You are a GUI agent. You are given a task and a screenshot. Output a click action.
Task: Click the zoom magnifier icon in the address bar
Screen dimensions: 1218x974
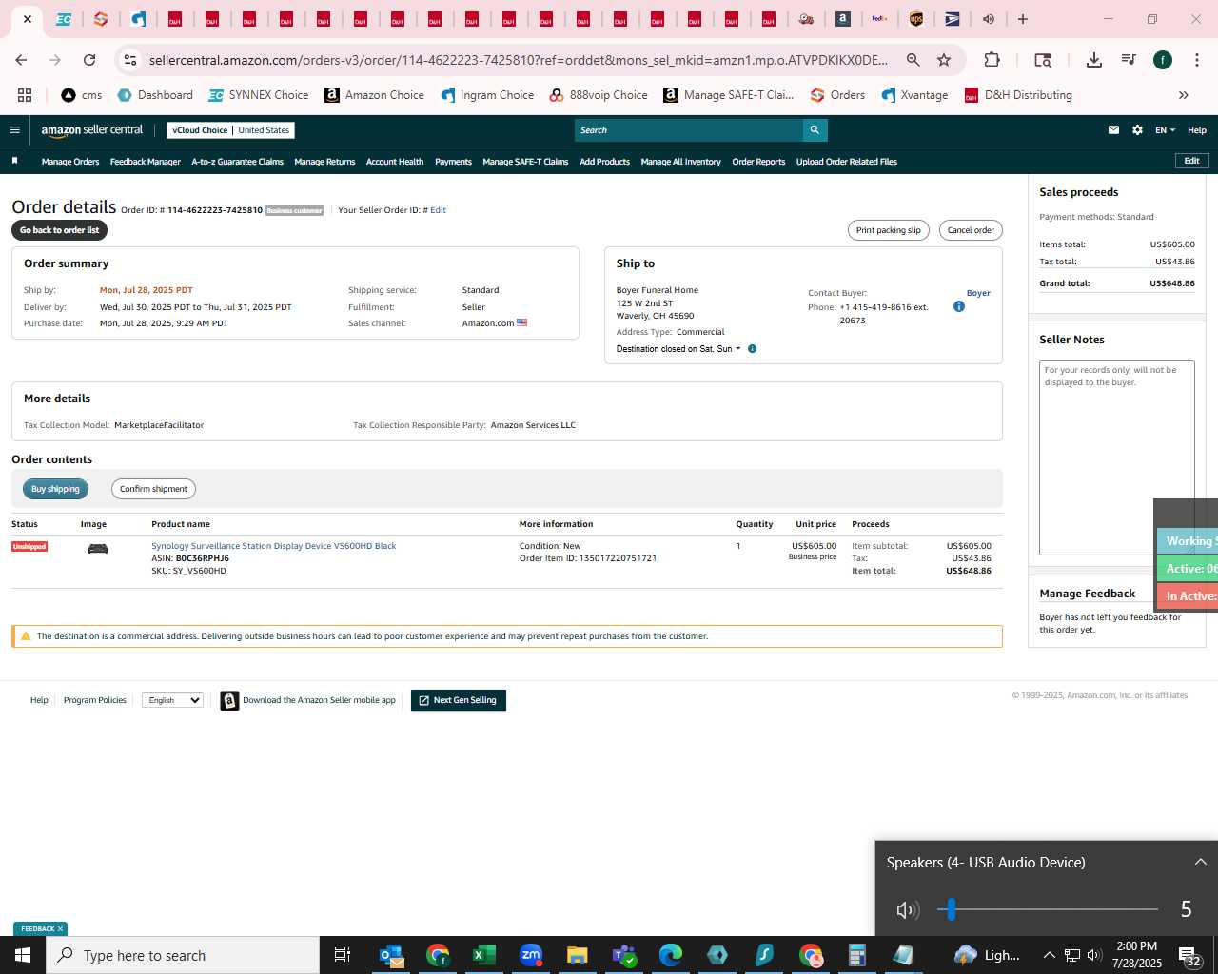point(913,60)
